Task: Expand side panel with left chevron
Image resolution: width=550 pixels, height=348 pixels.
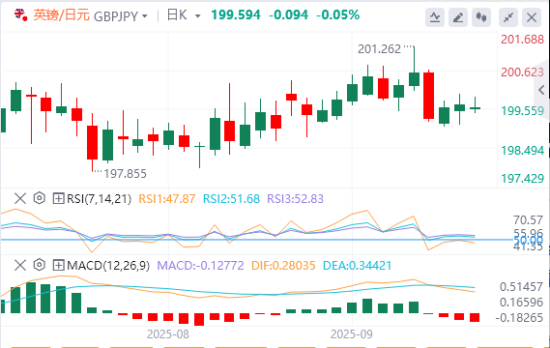Action: [541, 90]
